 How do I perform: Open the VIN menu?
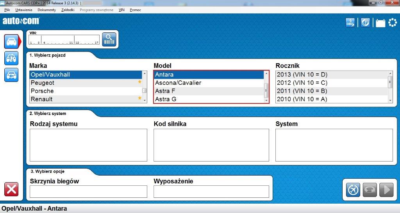[x=122, y=10]
